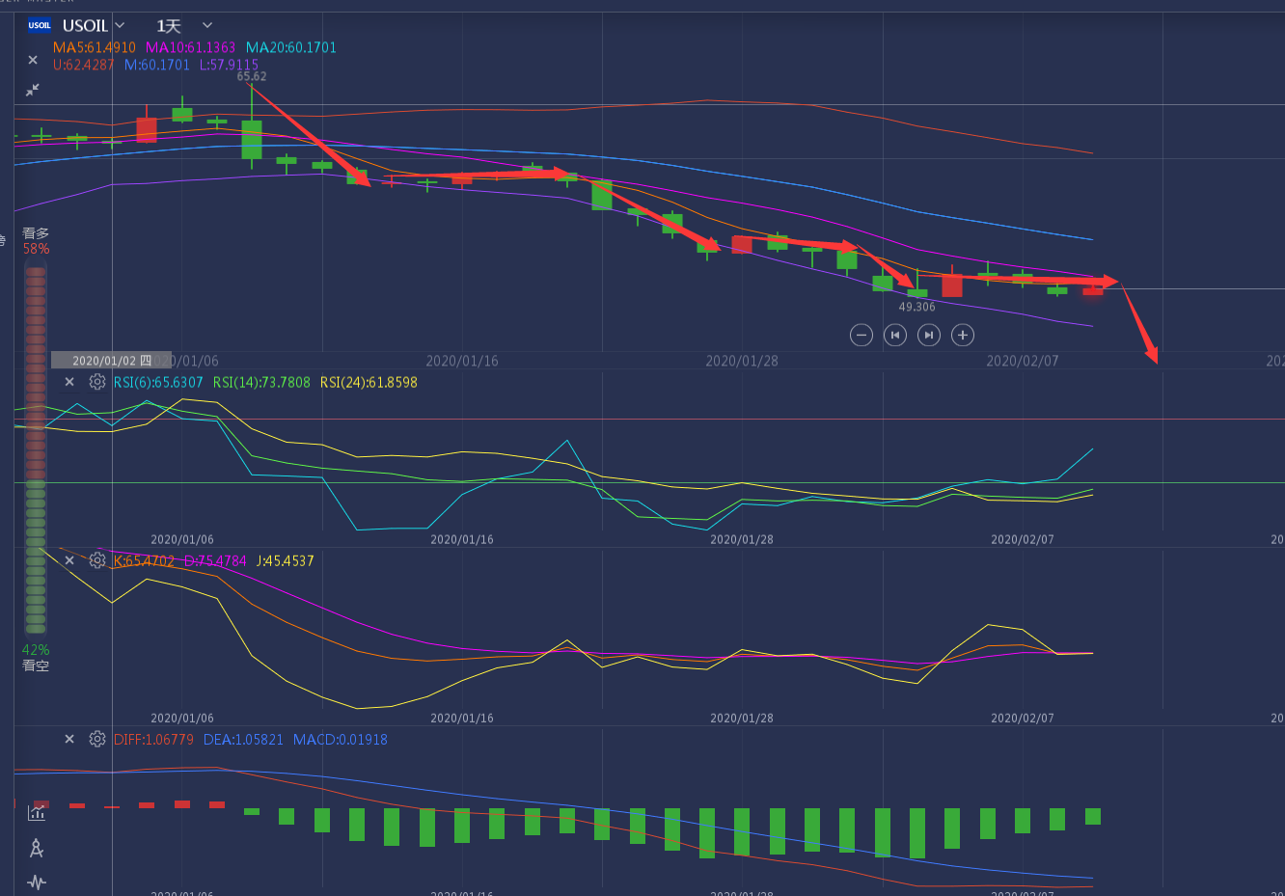Viewport: 1285px width, 896px height.
Task: Click the J:45.4537 label
Action: 285,560
